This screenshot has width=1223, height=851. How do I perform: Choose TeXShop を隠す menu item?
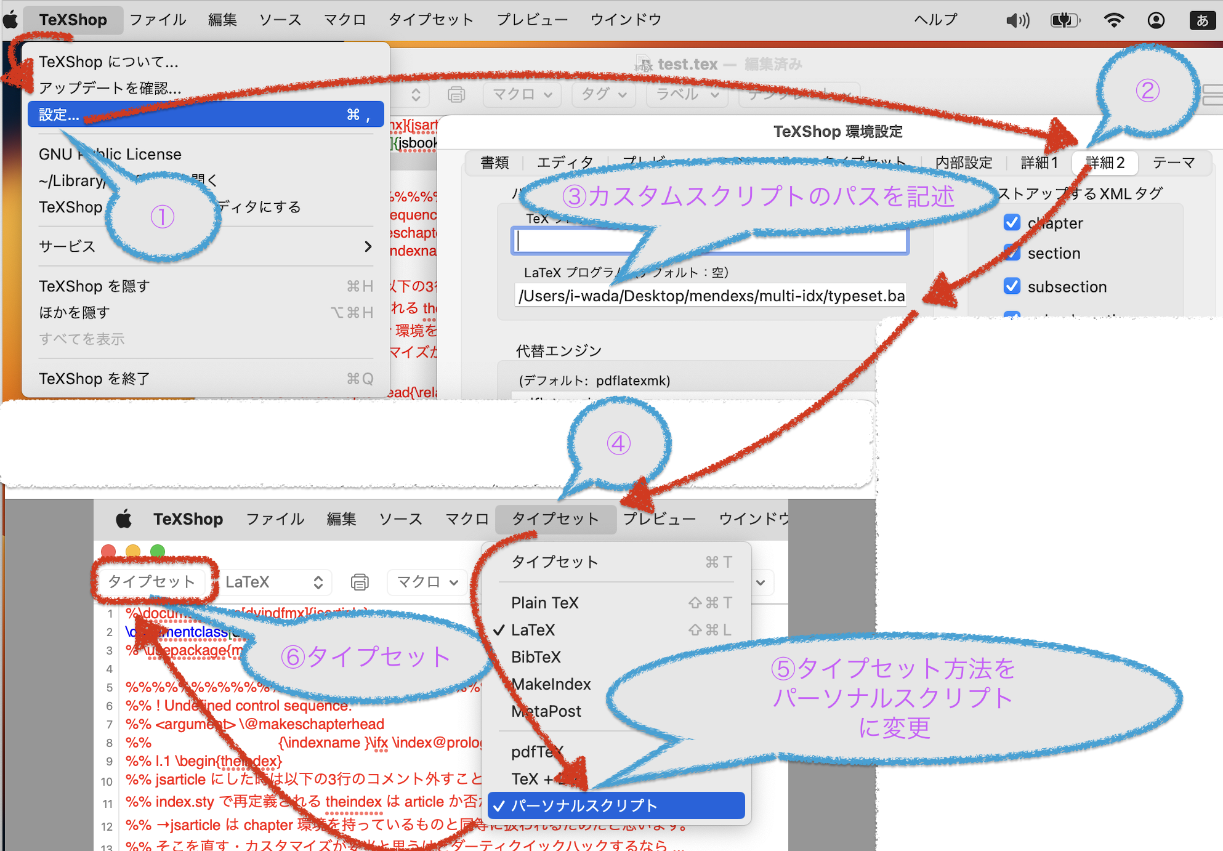[x=206, y=286]
